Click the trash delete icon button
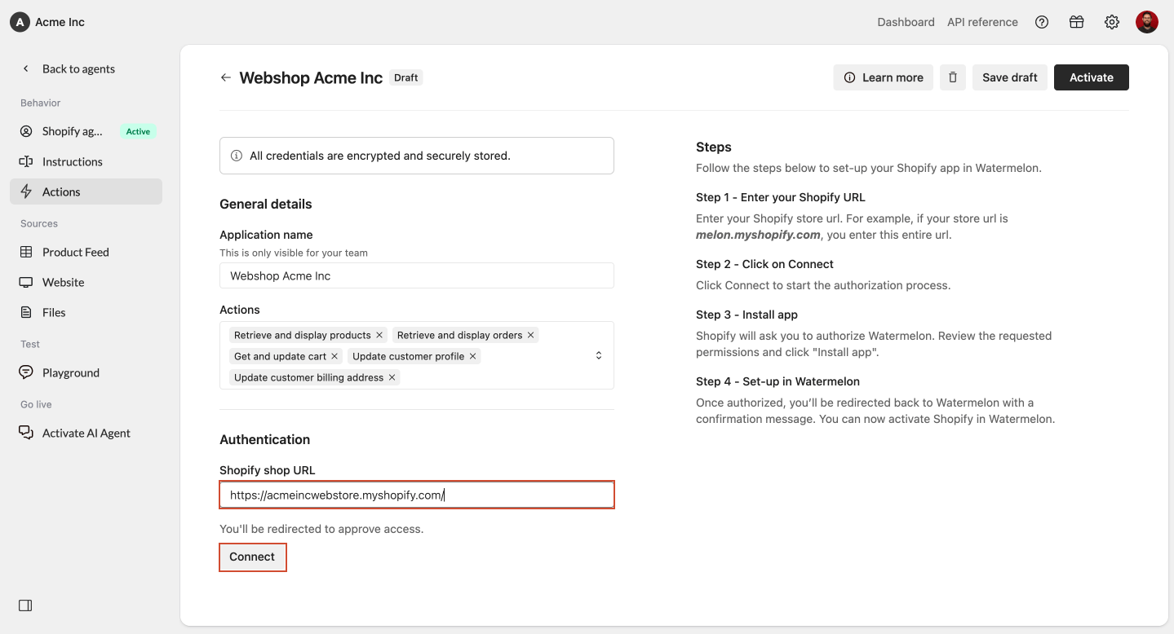The image size is (1174, 634). 953,77
